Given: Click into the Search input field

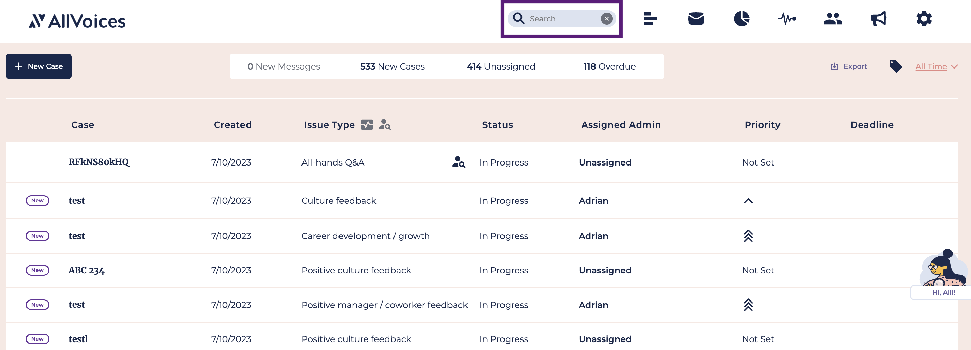Looking at the screenshot, I should (x=562, y=19).
